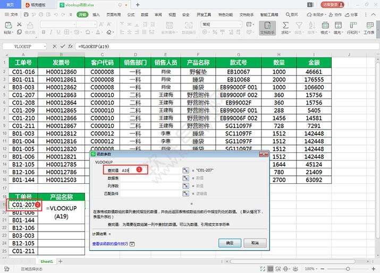The width and height of the screenshot is (380, 273).
Task: Expand the VLOOKUP name box dropdown
Action: tap(44, 46)
